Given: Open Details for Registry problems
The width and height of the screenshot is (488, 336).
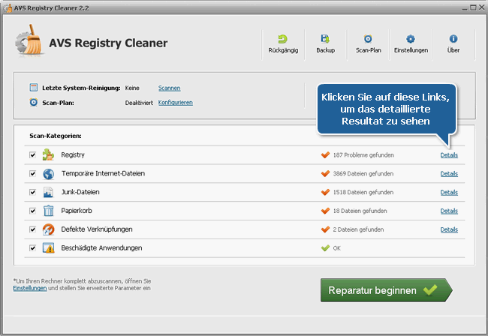Looking at the screenshot, I should pyautogui.click(x=449, y=155).
